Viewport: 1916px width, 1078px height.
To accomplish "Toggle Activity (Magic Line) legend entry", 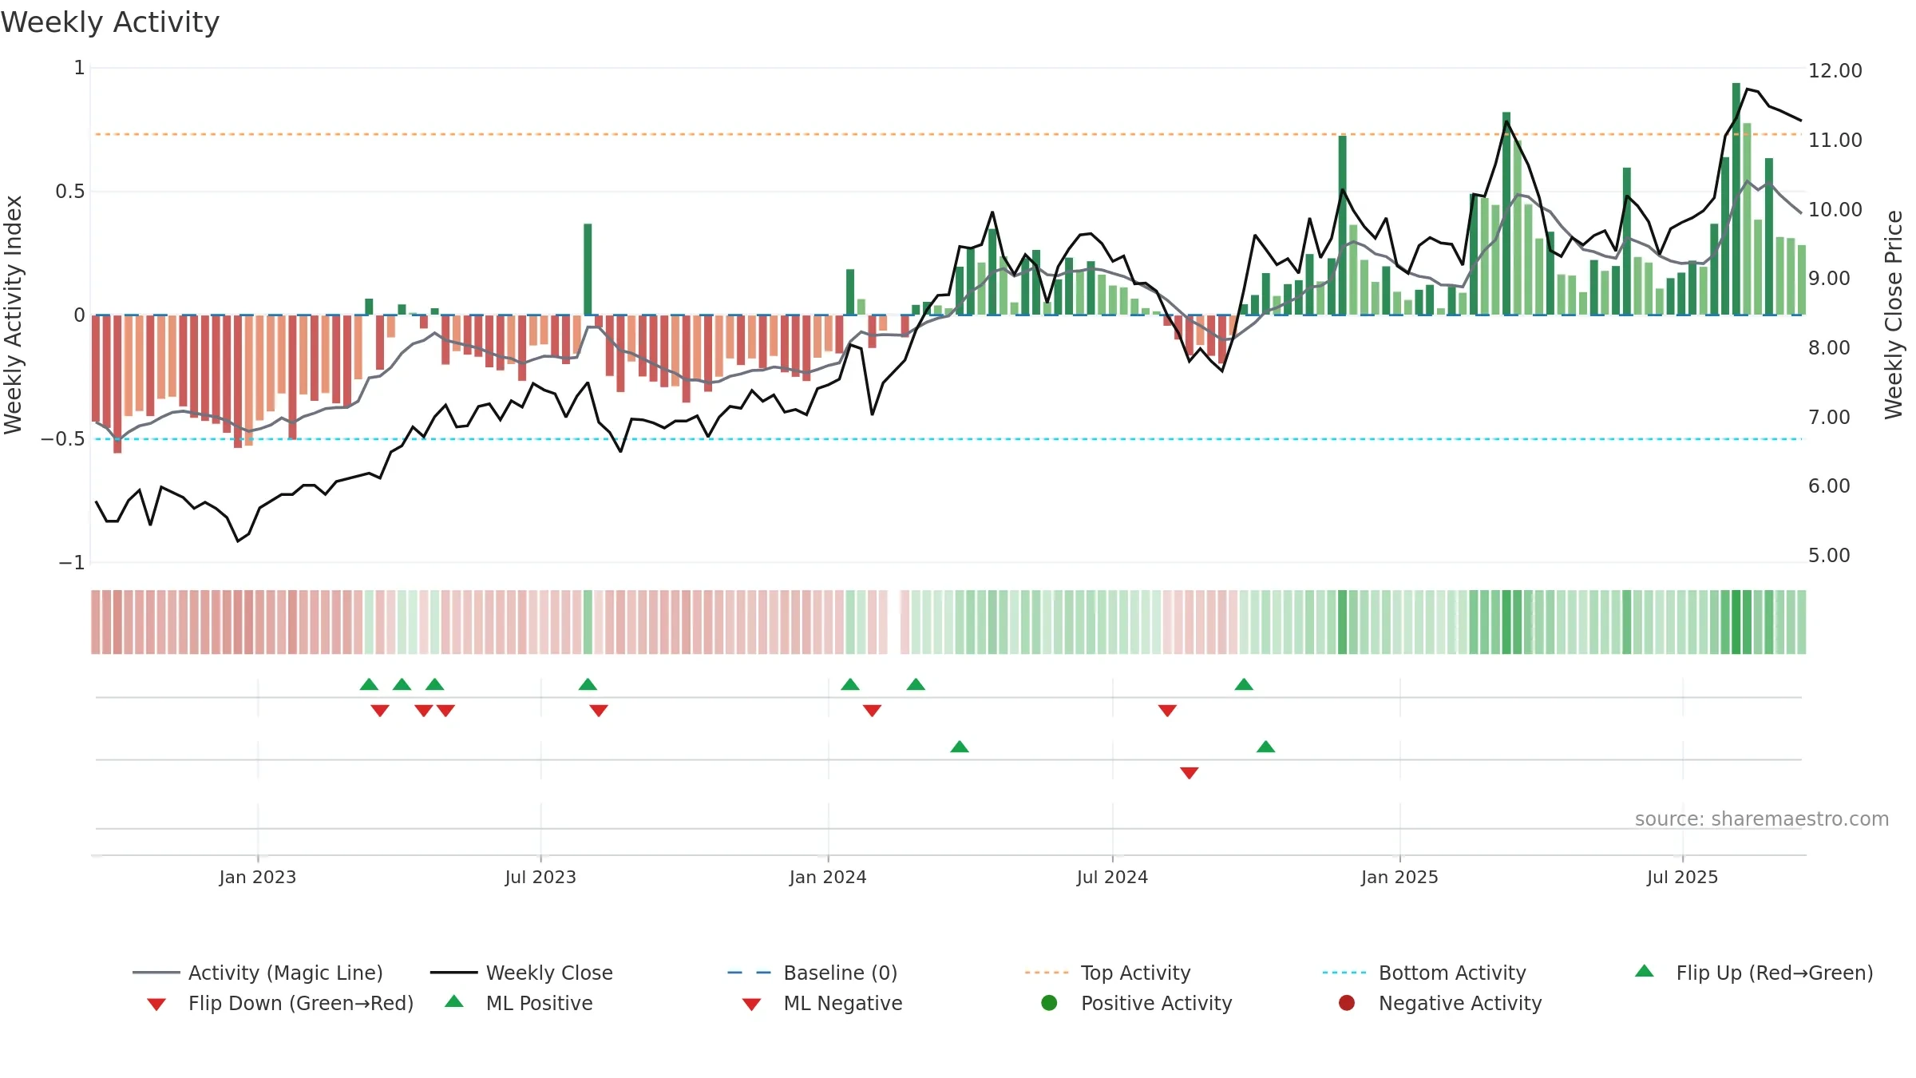I will point(258,973).
